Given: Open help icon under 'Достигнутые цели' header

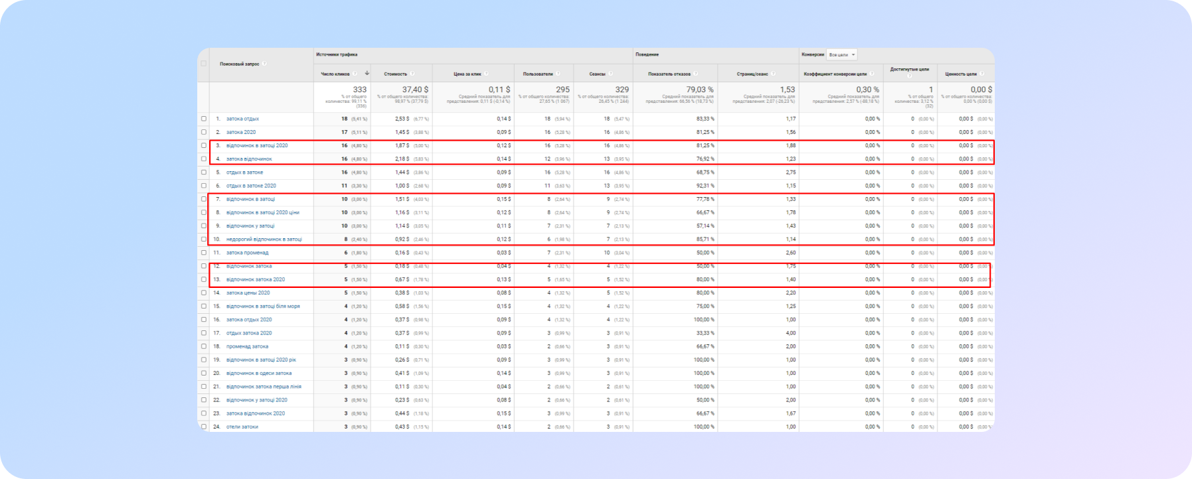Looking at the screenshot, I should click(910, 76).
